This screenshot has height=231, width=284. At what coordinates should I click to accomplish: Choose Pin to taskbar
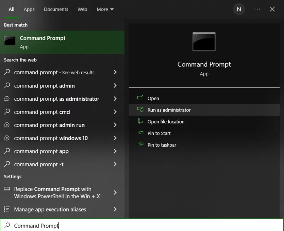click(x=204, y=145)
